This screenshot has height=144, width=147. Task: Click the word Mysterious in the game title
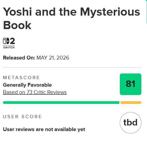pyautogui.click(x=110, y=12)
